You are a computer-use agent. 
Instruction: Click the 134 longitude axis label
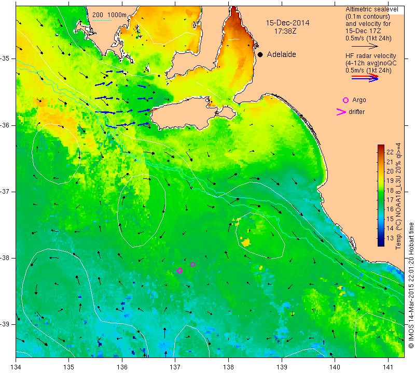[16, 367]
